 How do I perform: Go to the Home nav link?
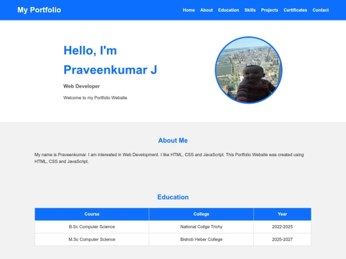point(188,10)
